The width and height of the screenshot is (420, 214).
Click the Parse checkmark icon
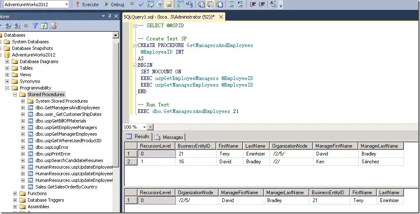coord(141,4)
